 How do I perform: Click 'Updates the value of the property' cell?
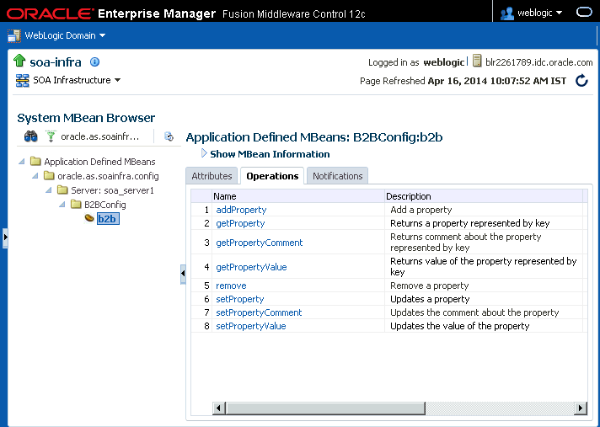tap(484, 326)
